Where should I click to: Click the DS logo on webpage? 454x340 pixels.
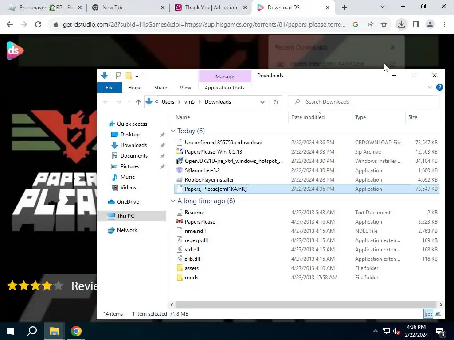click(x=15, y=50)
